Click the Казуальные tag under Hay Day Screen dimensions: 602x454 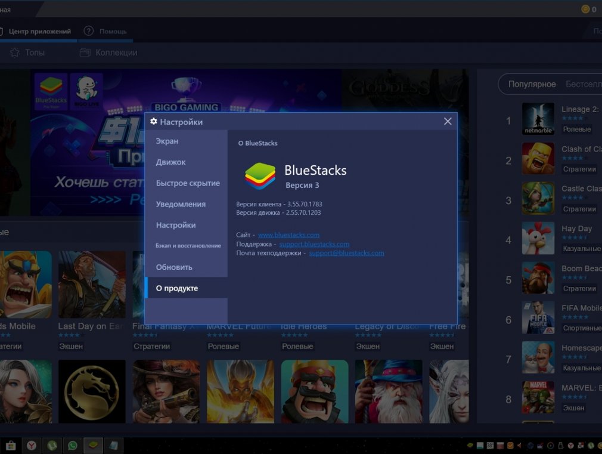[582, 249]
